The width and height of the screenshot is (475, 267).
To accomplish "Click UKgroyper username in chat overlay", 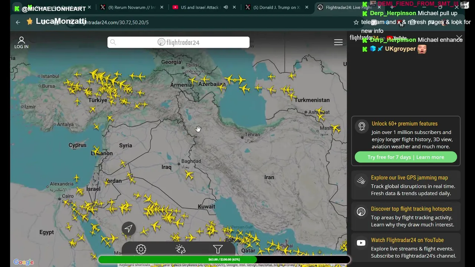I will (x=400, y=49).
